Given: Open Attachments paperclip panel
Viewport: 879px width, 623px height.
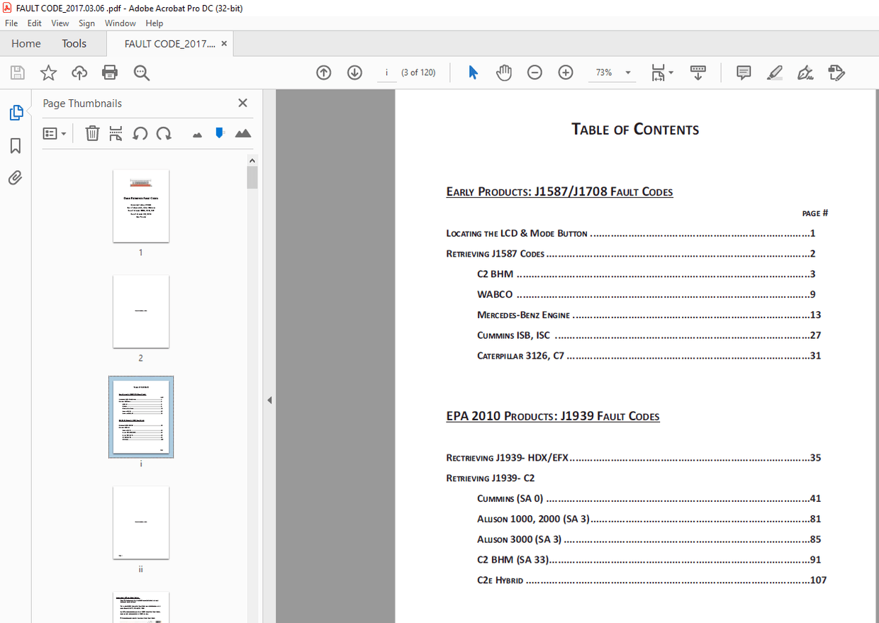Looking at the screenshot, I should [x=16, y=177].
